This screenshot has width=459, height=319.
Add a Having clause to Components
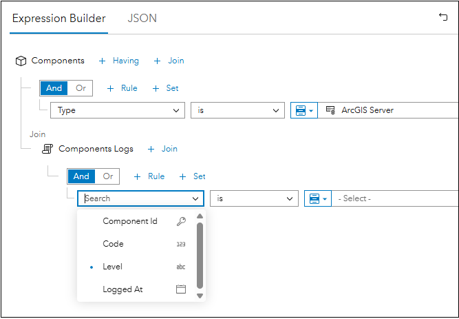(119, 61)
